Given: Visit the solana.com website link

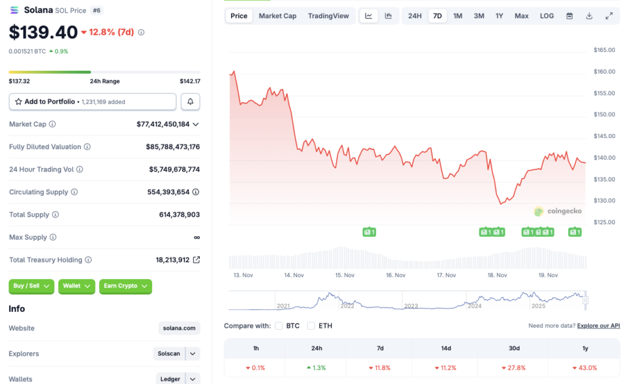Looking at the screenshot, I should pyautogui.click(x=179, y=328).
